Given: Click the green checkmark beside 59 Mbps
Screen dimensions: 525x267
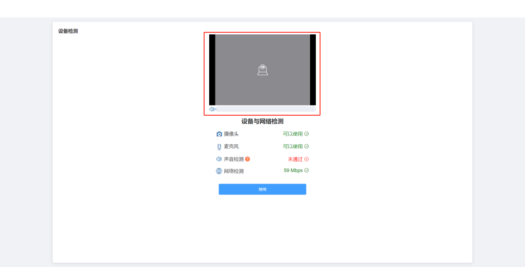Looking at the screenshot, I should (307, 170).
